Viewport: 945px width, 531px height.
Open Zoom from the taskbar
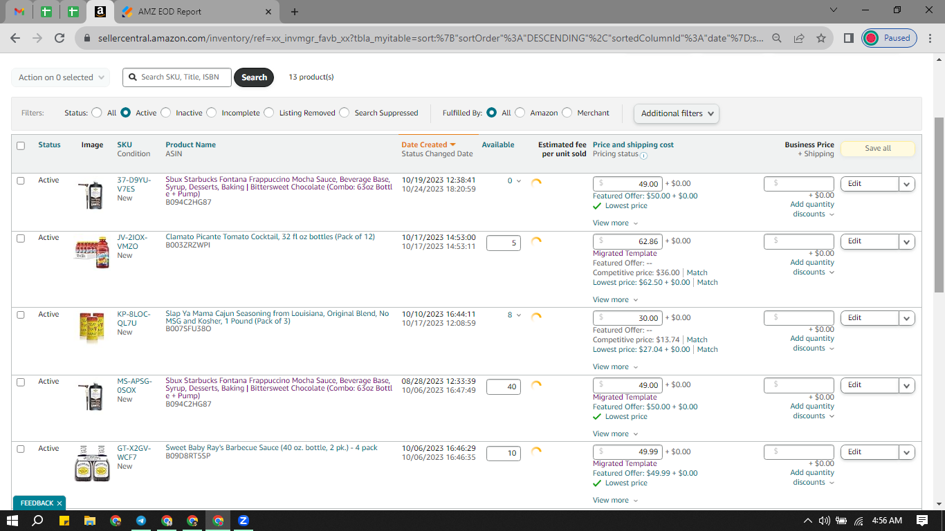[244, 521]
